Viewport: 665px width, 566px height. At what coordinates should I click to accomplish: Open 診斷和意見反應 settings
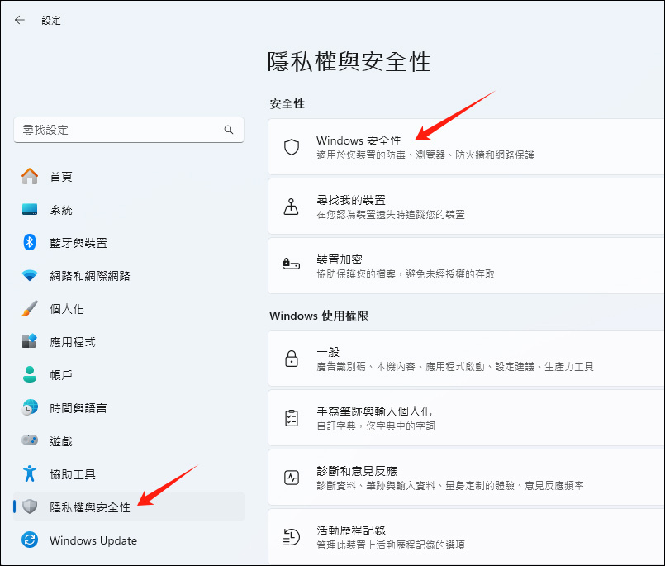pos(466,478)
